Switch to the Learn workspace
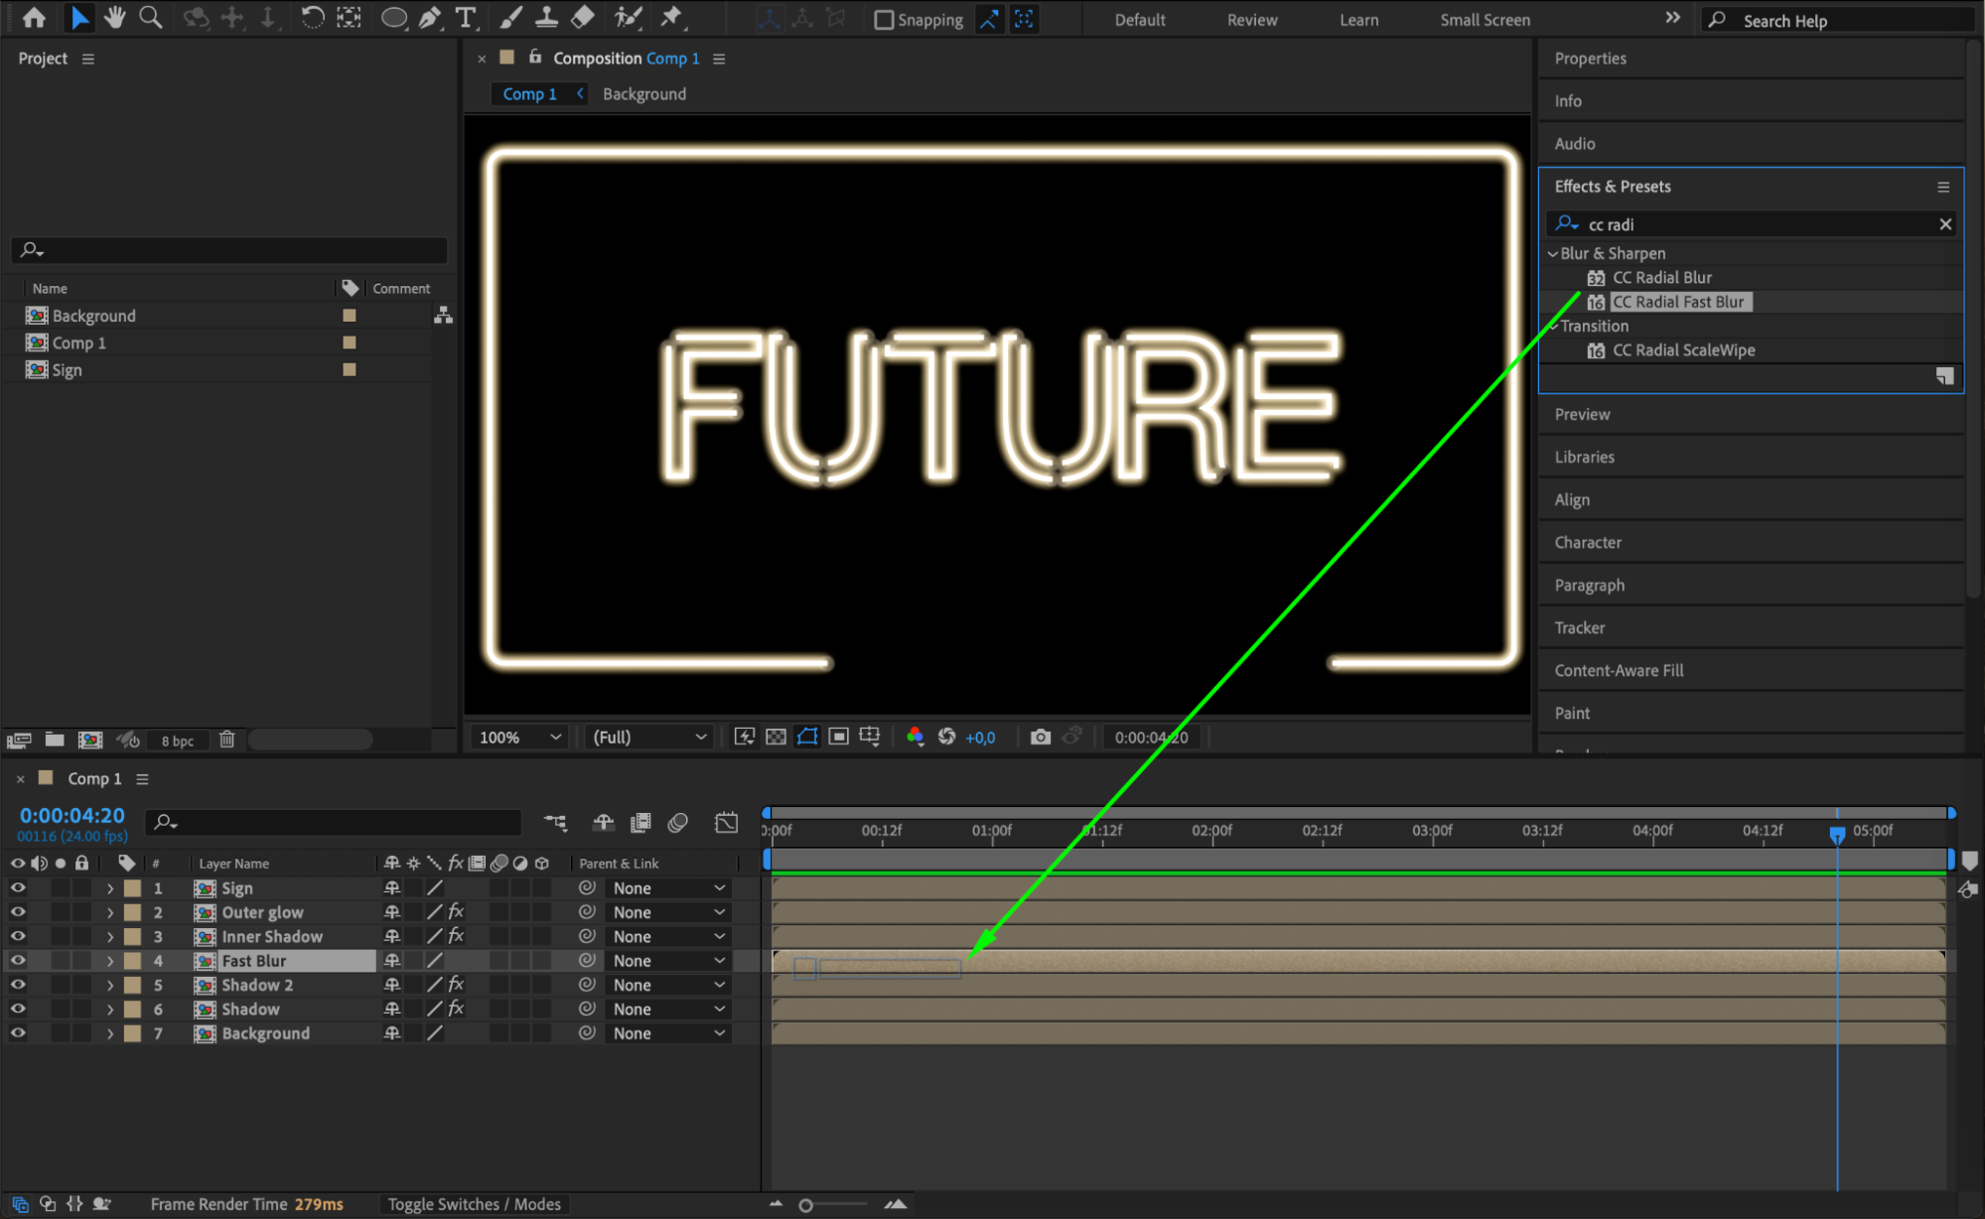This screenshot has width=1985, height=1219. tap(1358, 20)
